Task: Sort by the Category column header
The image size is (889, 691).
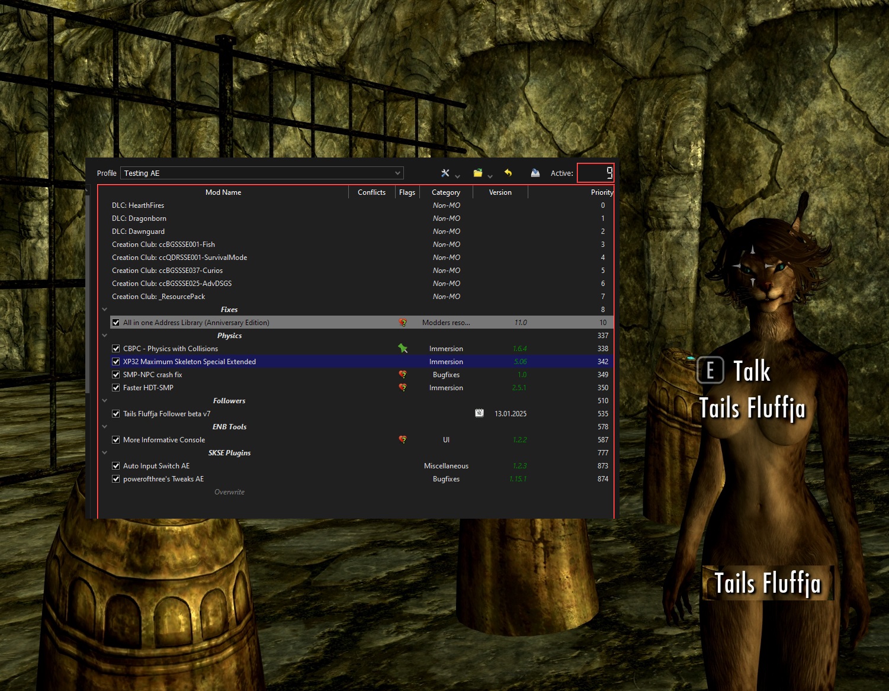Action: click(446, 192)
